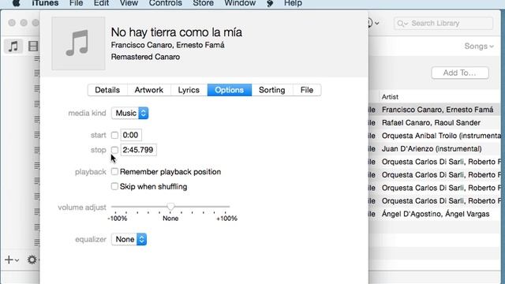Switch to the Details tab
Viewport: 505px width, 284px height.
(107, 90)
